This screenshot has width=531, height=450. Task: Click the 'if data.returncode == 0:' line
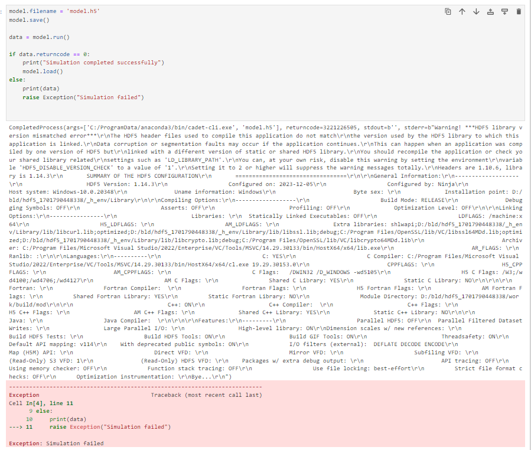[50, 54]
